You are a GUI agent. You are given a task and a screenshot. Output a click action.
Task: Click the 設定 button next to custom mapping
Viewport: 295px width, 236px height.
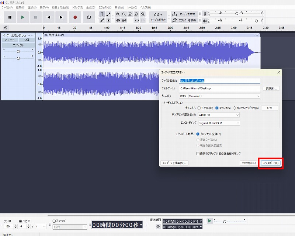(x=270, y=108)
